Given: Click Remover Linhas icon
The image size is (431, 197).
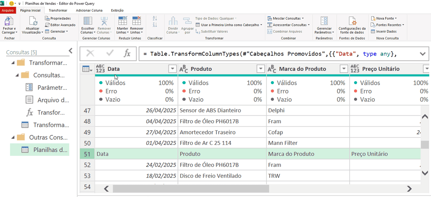Looking at the screenshot, I should click(137, 23).
